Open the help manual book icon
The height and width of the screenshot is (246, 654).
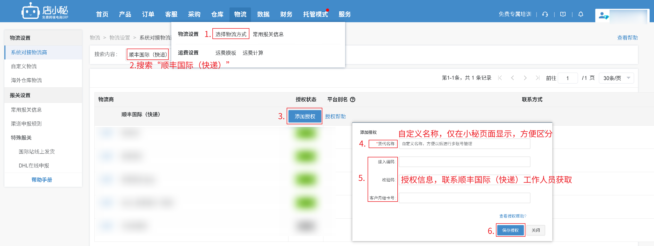tap(563, 14)
